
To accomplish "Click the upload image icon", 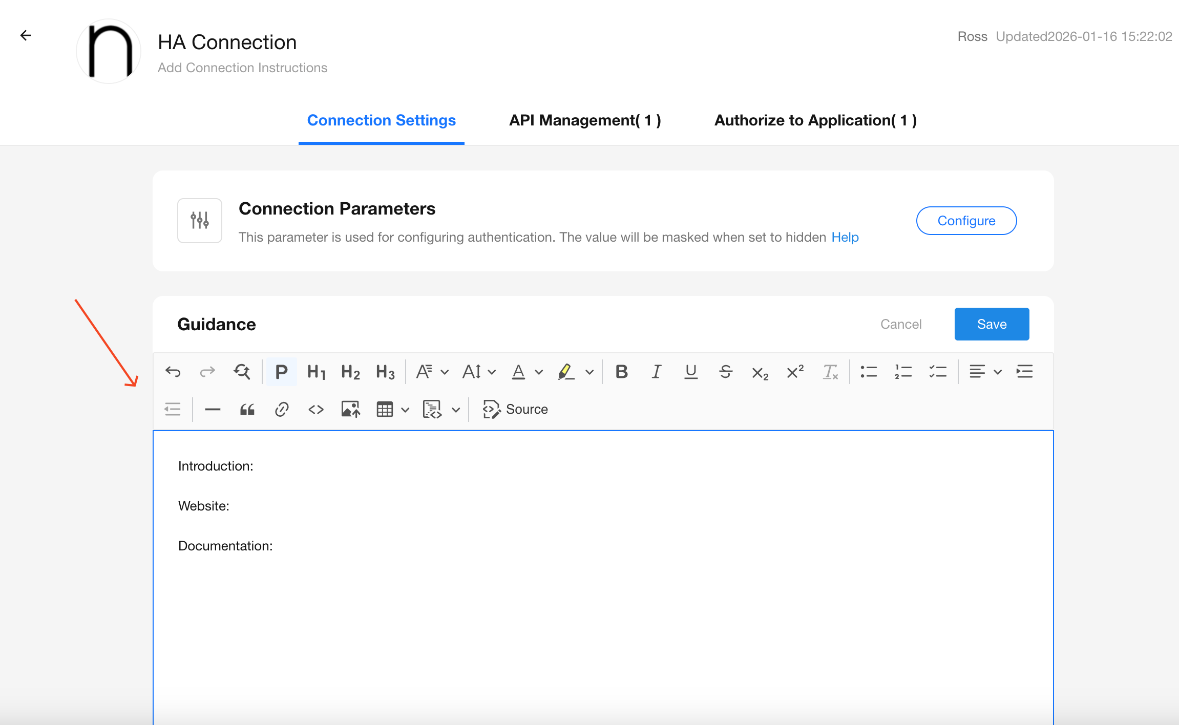I will click(351, 410).
